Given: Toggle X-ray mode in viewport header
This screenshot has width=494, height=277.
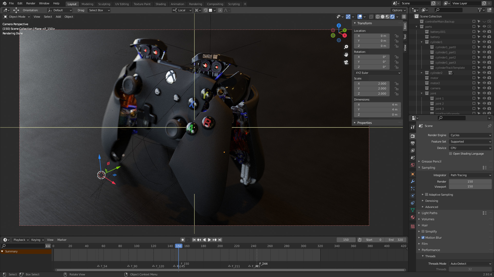Looking at the screenshot, I should click(371, 17).
